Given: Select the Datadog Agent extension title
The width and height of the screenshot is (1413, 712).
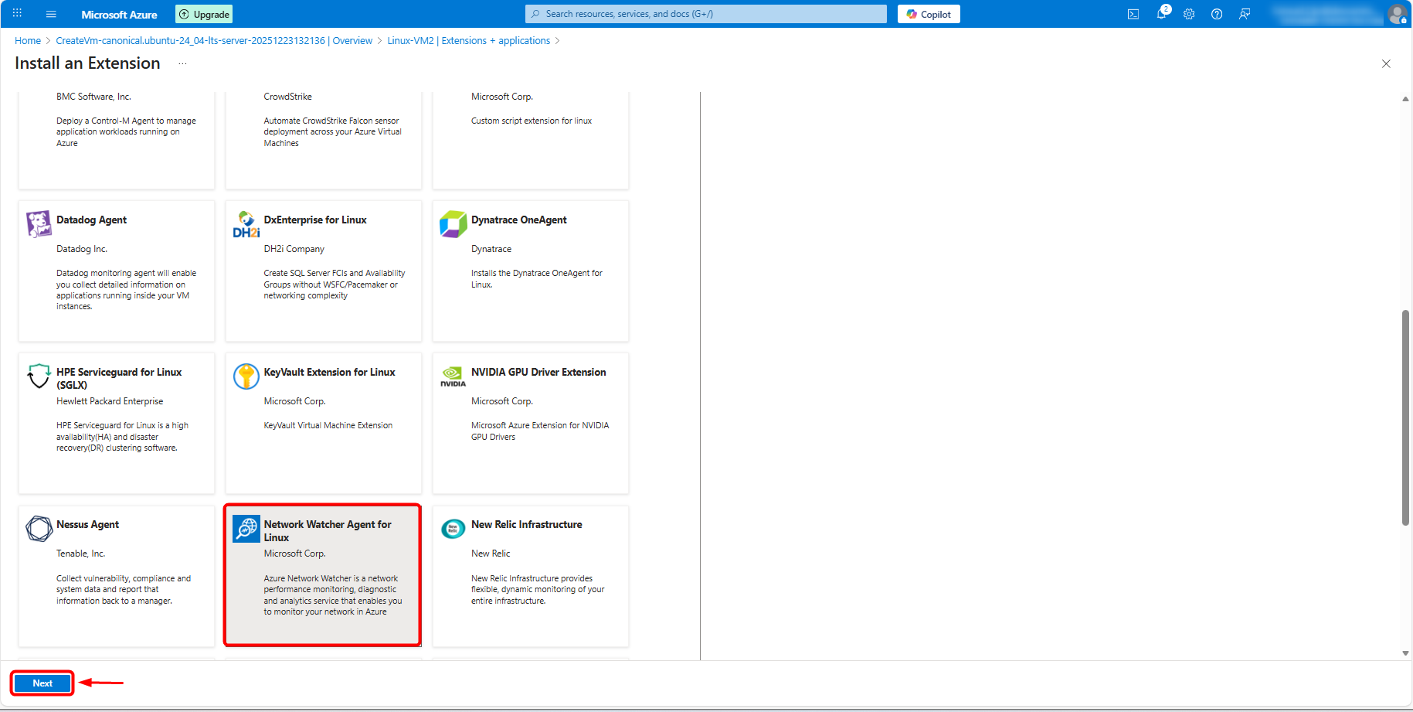Looking at the screenshot, I should click(x=91, y=220).
